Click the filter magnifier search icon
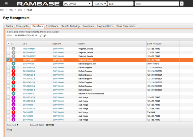Viewport: 193px width, 137px height. [x=41, y=36]
